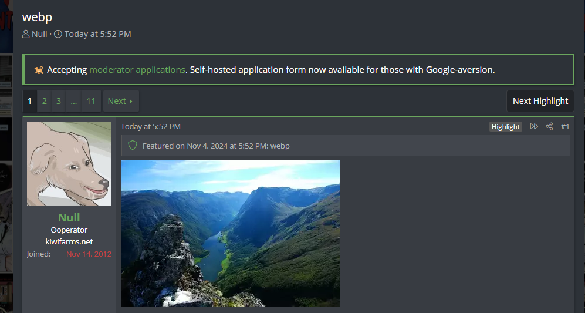The image size is (585, 313).
Task: Click the Highlight badge on the post
Action: (505, 127)
